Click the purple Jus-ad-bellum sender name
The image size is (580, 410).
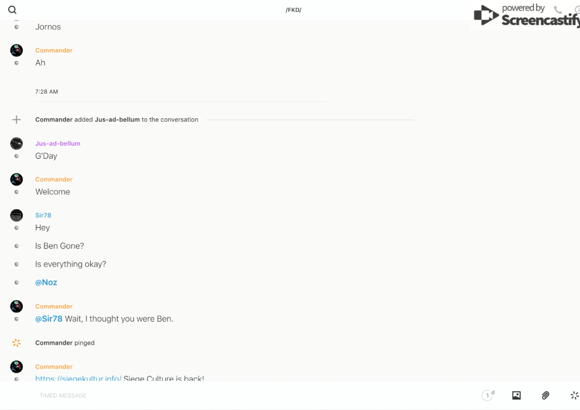[x=57, y=143]
